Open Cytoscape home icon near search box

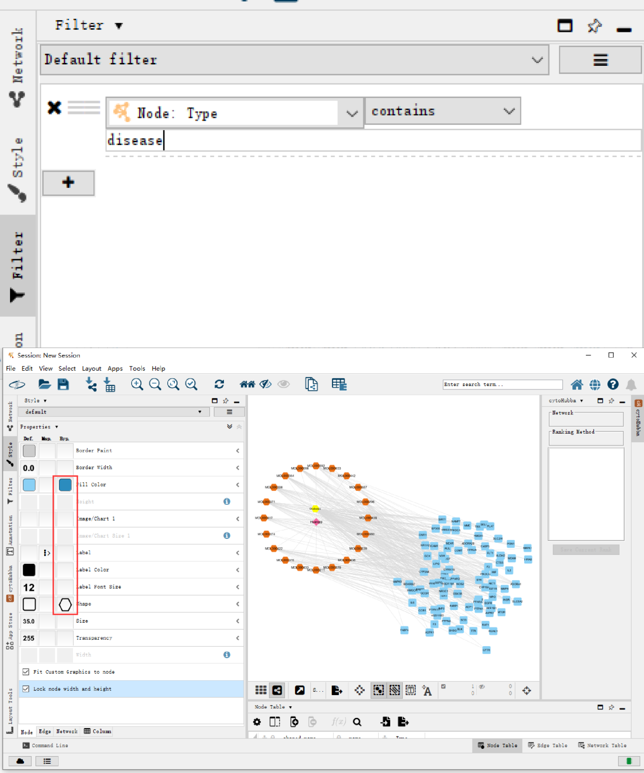[x=577, y=385]
